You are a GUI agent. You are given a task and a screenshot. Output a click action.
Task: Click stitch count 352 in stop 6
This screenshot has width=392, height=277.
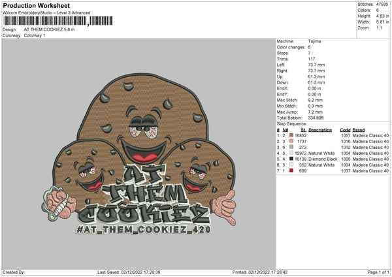pyautogui.click(x=302, y=165)
